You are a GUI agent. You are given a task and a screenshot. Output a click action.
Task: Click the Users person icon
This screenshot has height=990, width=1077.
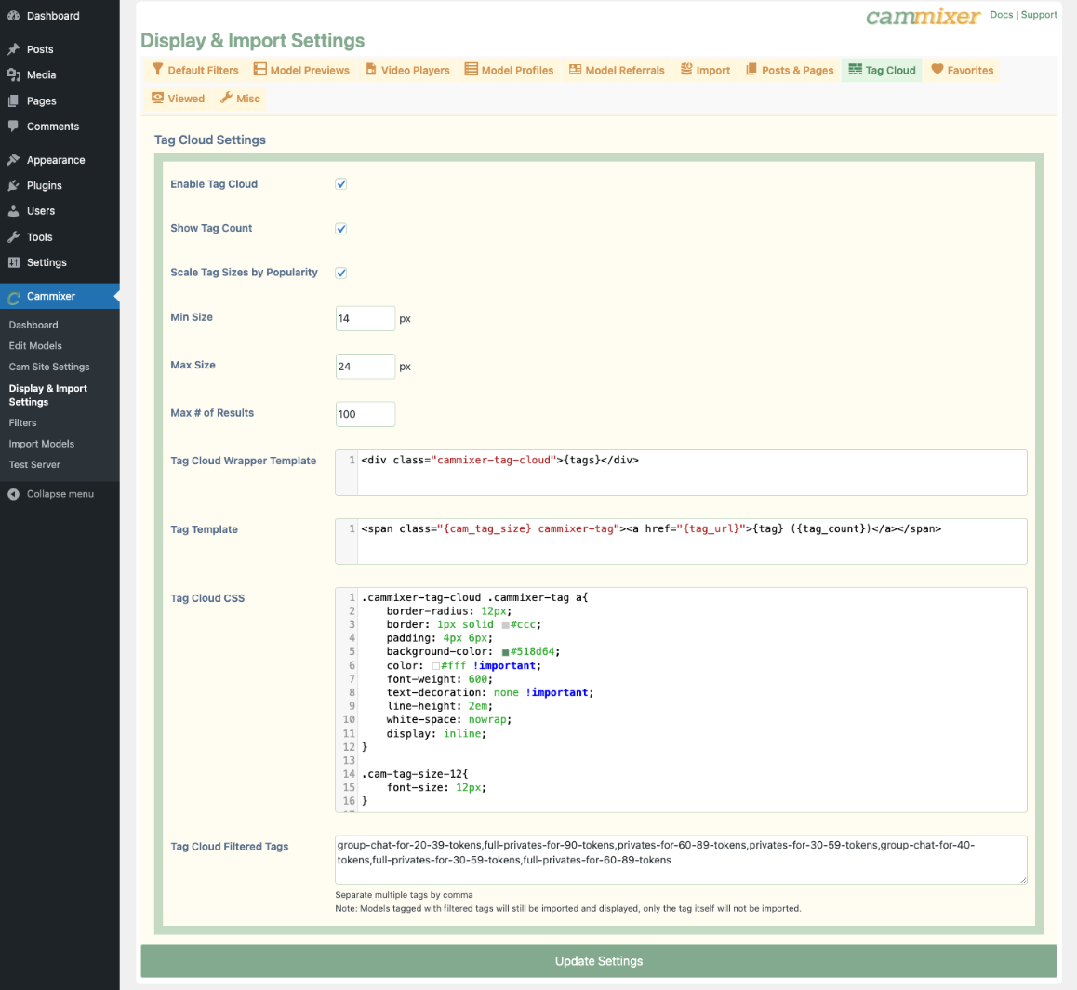pyautogui.click(x=13, y=211)
